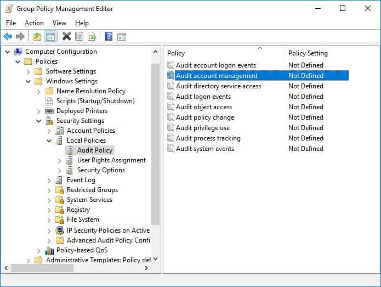Collapse the Local Policies node

49,141
